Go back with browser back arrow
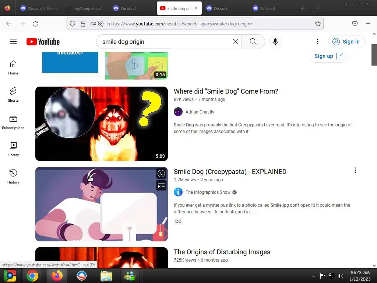The image size is (377, 283). [9, 24]
